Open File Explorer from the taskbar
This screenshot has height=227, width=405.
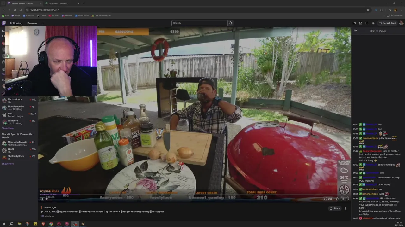point(19,224)
